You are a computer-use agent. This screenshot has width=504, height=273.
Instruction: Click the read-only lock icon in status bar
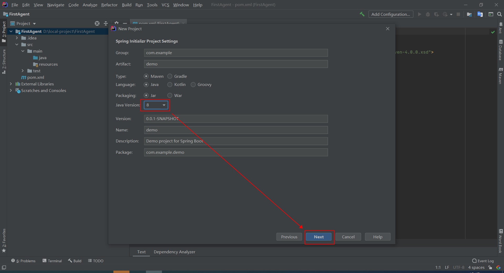coord(490,267)
